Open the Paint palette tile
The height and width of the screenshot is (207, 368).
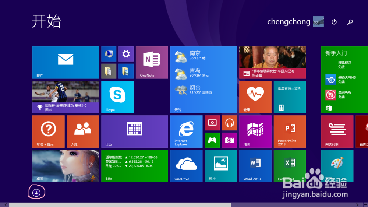click(x=337, y=166)
